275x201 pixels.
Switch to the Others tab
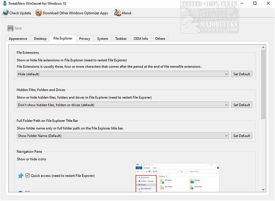(x=160, y=39)
